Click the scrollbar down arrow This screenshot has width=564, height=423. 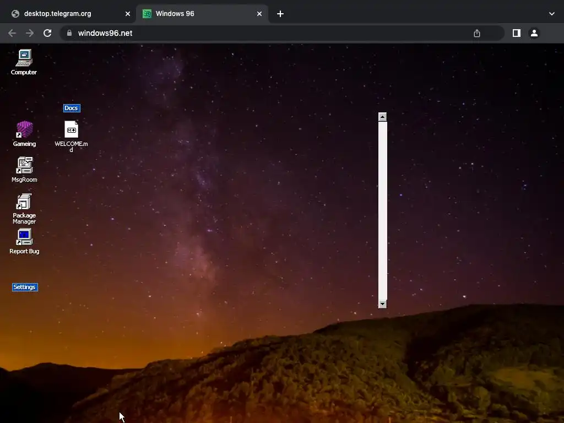click(383, 304)
